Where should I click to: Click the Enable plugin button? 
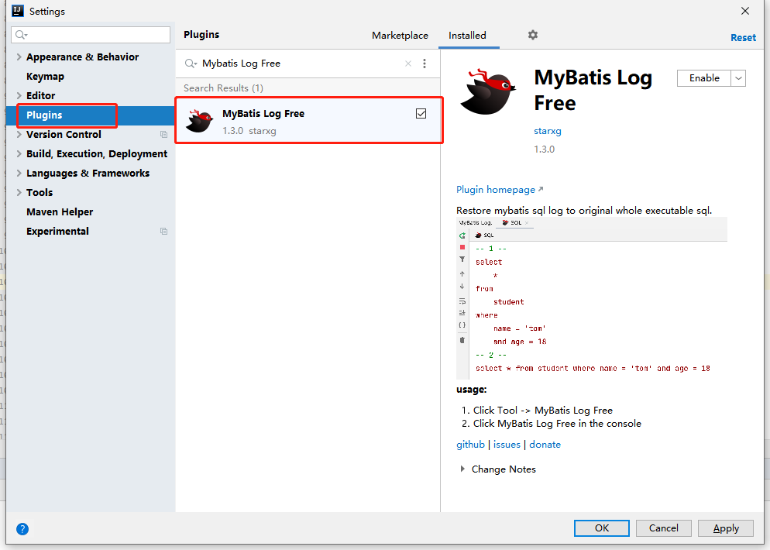(x=703, y=78)
